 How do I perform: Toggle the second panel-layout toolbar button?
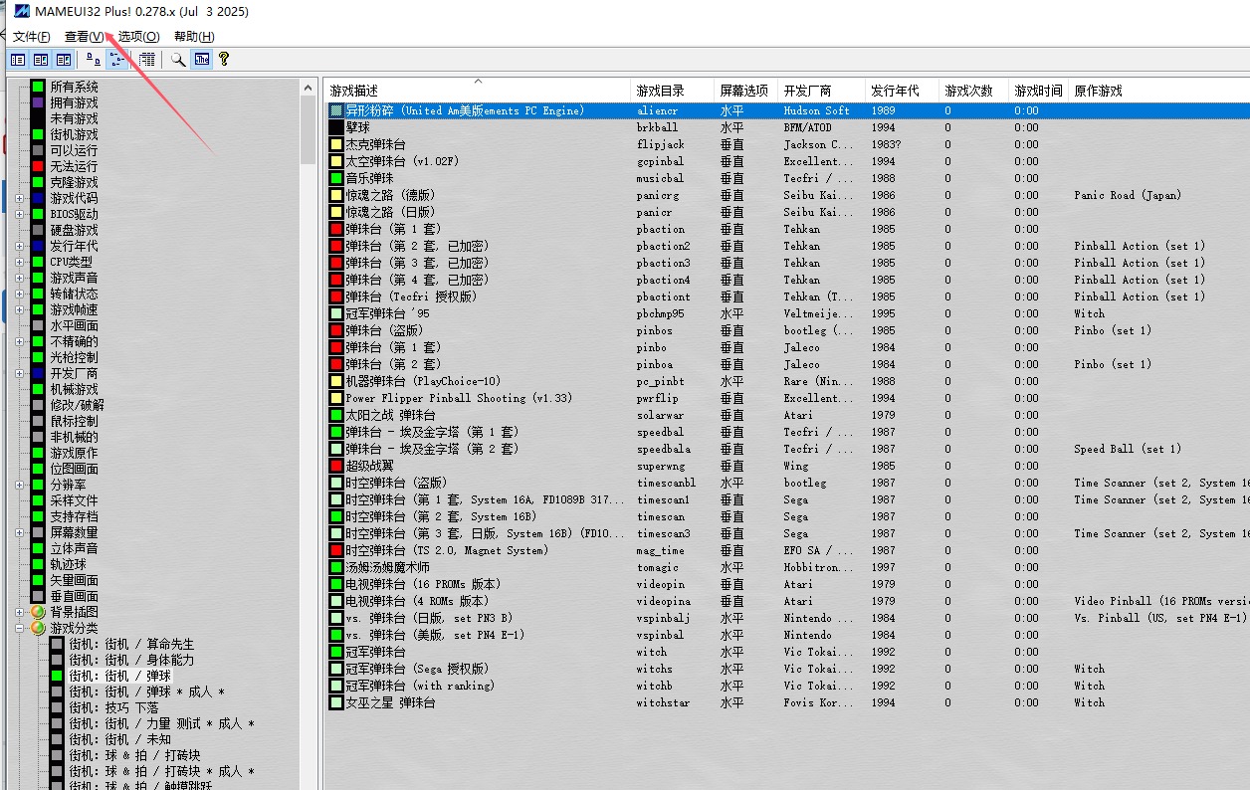(x=41, y=60)
